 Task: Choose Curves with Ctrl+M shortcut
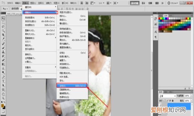coord(72,20)
